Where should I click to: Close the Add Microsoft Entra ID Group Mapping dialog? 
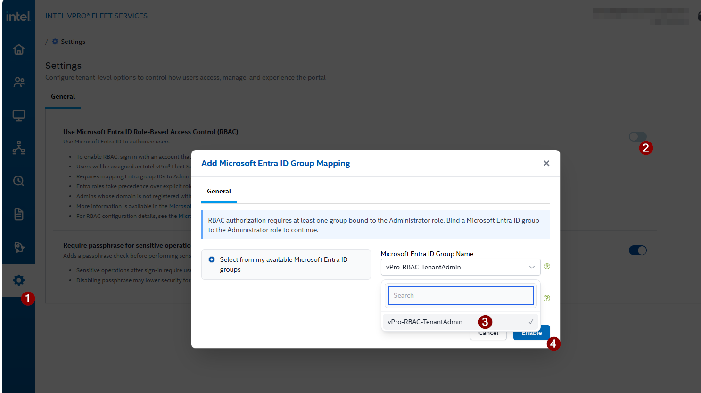coord(546,163)
